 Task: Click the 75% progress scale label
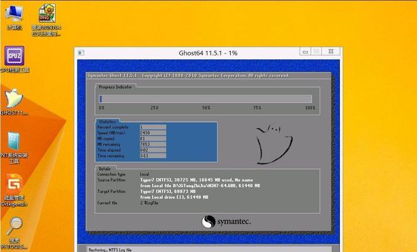pos(257,108)
